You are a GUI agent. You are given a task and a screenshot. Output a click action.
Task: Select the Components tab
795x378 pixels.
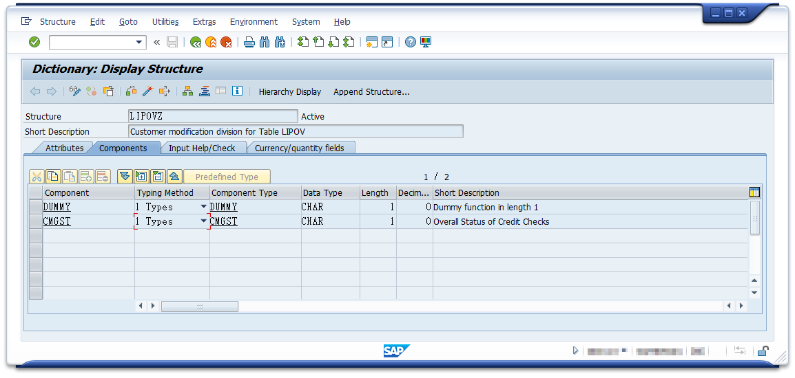tap(123, 148)
